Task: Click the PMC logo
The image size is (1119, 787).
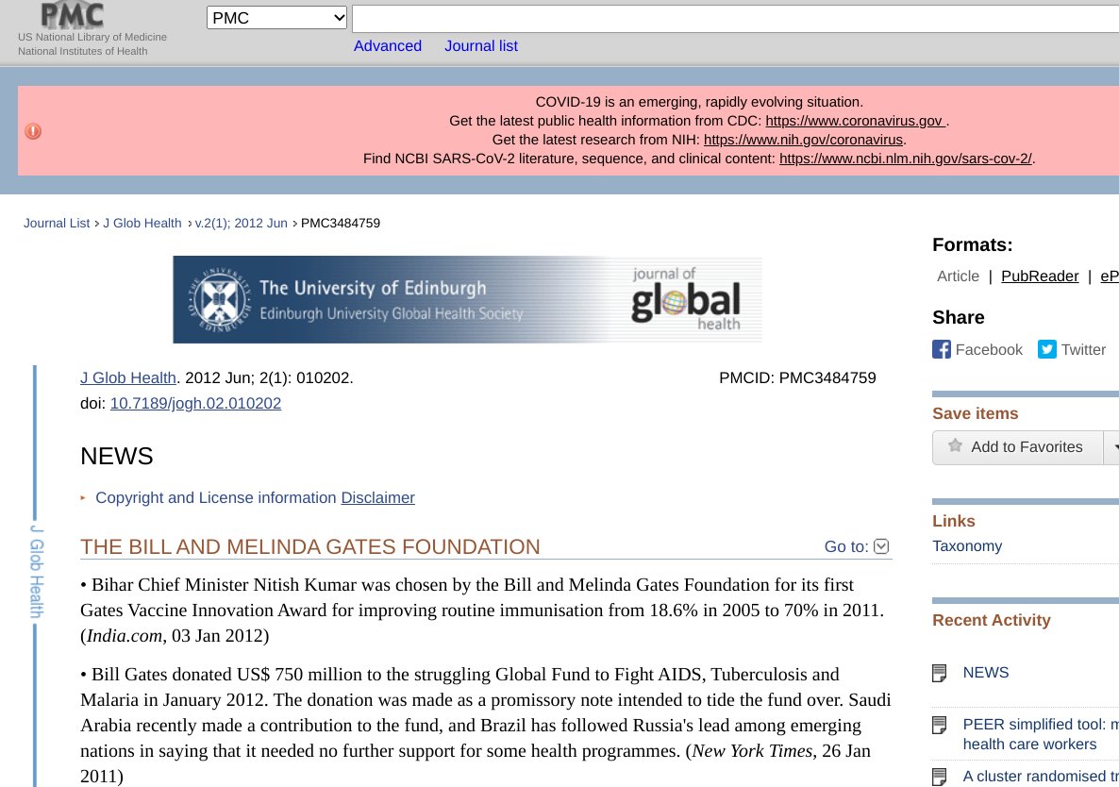Action: click(72, 15)
